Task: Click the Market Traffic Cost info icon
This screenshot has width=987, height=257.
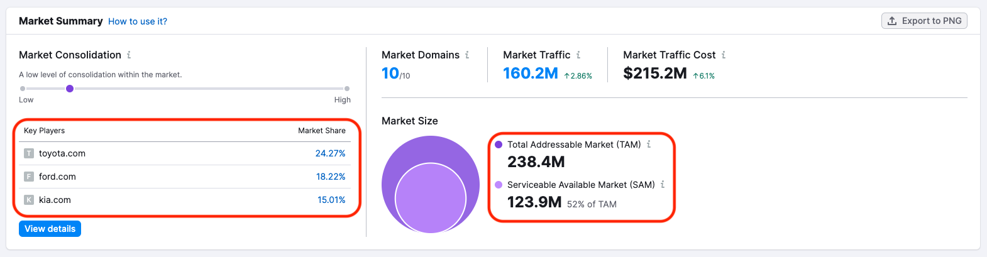Action: click(724, 55)
